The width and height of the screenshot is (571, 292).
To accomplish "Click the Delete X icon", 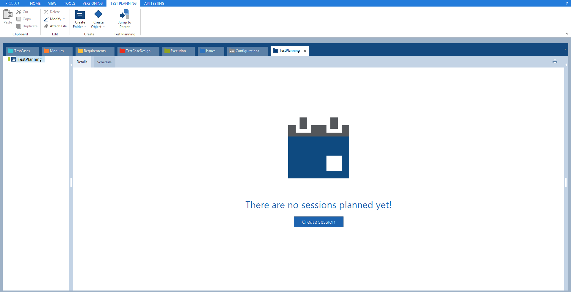I will click(x=46, y=12).
